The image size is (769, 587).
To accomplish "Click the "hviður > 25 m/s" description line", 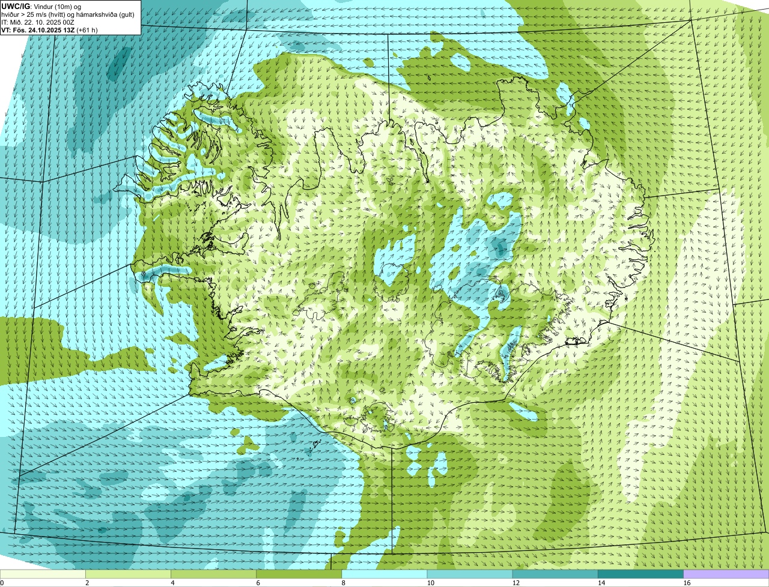I will pos(68,14).
